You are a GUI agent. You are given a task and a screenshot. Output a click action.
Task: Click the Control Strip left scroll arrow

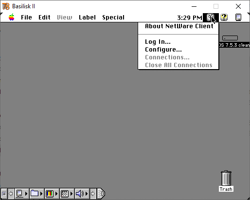11,194
